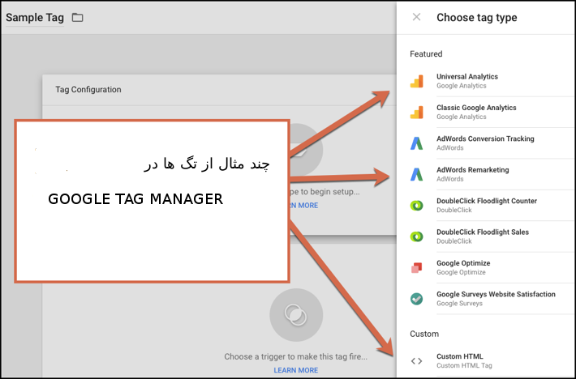Click the Classic Google Analytics icon

point(416,112)
